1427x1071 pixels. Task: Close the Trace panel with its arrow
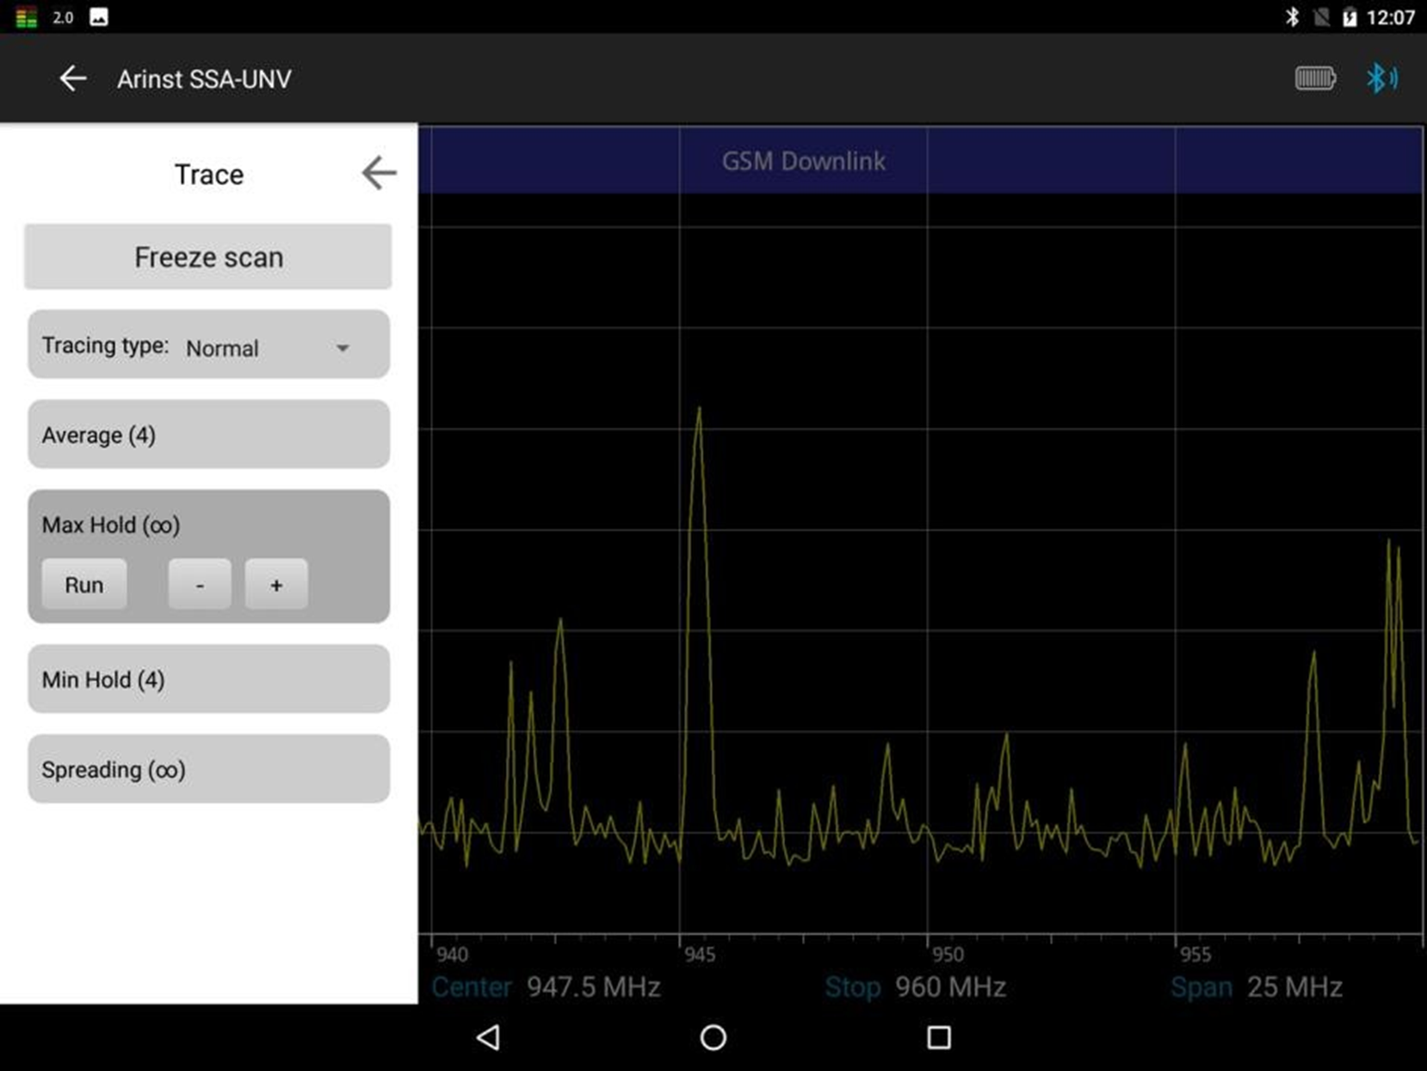[x=379, y=173]
